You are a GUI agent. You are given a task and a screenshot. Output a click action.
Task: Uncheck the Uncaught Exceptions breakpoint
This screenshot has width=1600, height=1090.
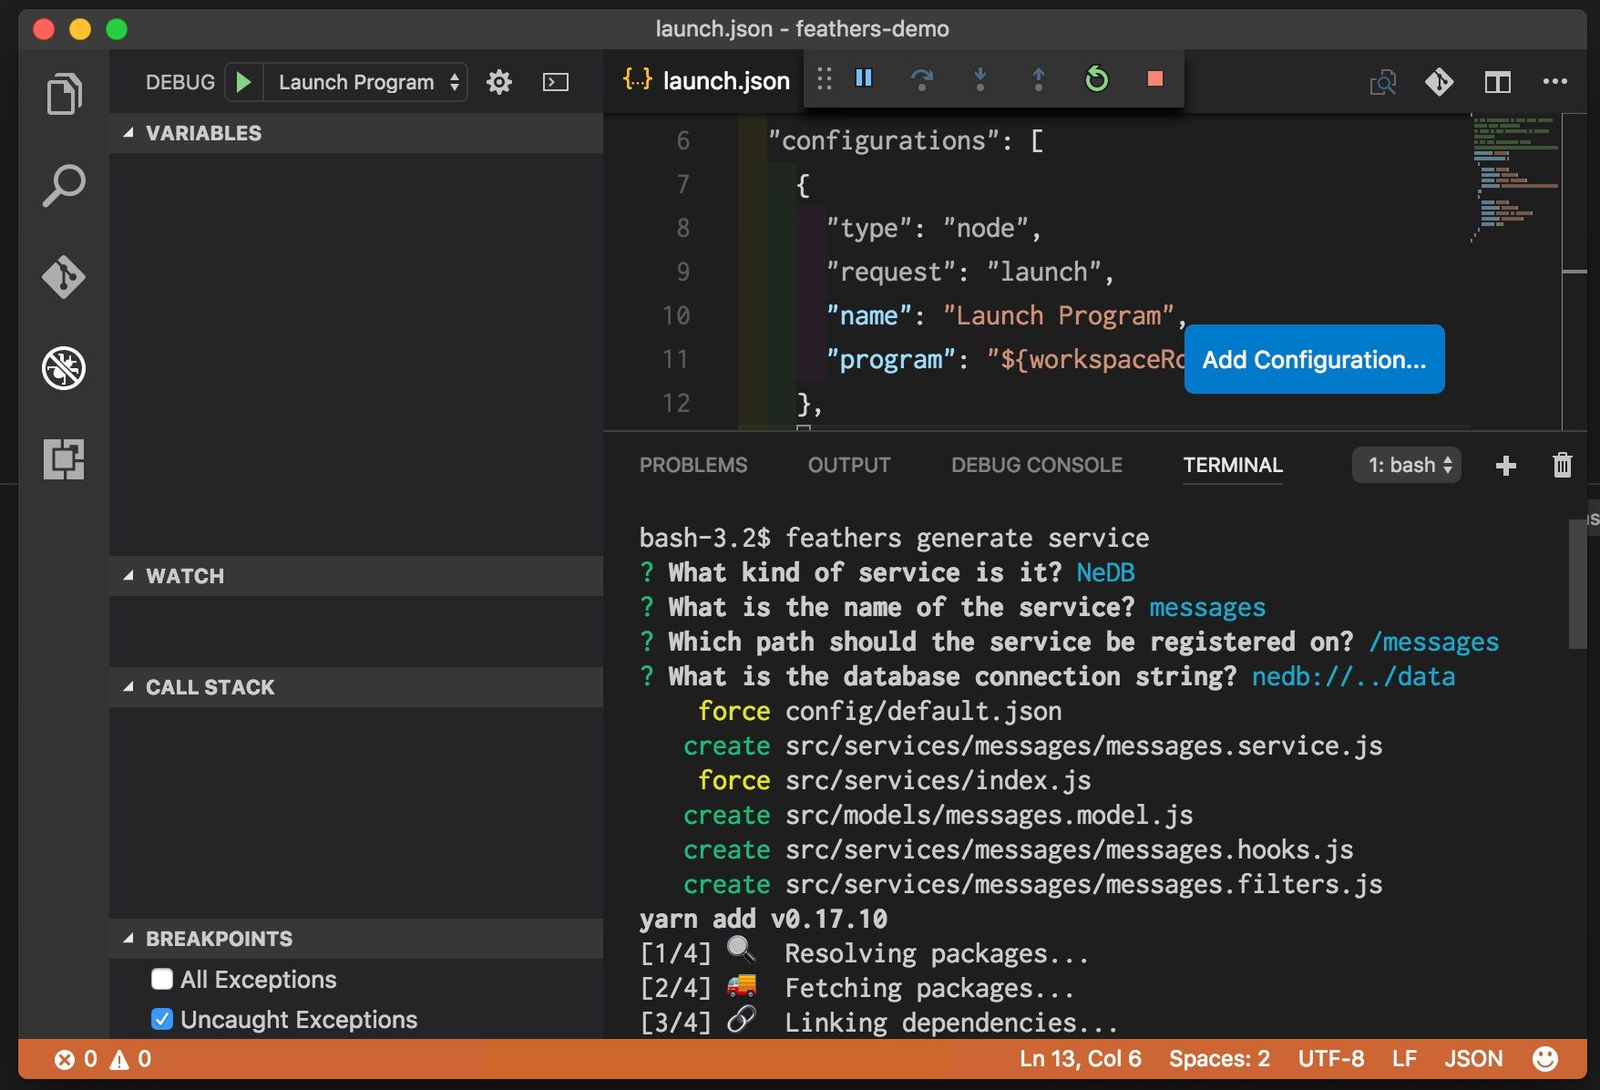(x=162, y=1019)
